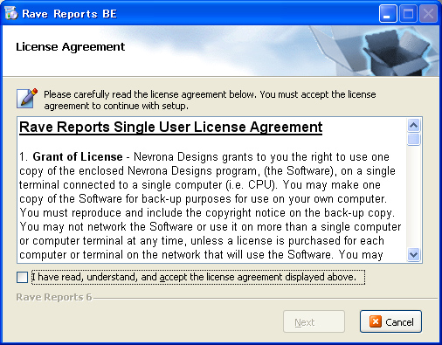Click the license scrollbar up arrow
442x345 pixels.
(x=413, y=126)
